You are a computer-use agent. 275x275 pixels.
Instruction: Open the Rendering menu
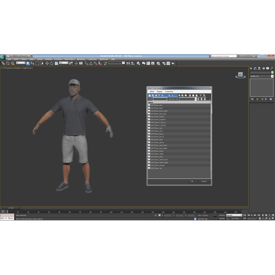pos(81,59)
